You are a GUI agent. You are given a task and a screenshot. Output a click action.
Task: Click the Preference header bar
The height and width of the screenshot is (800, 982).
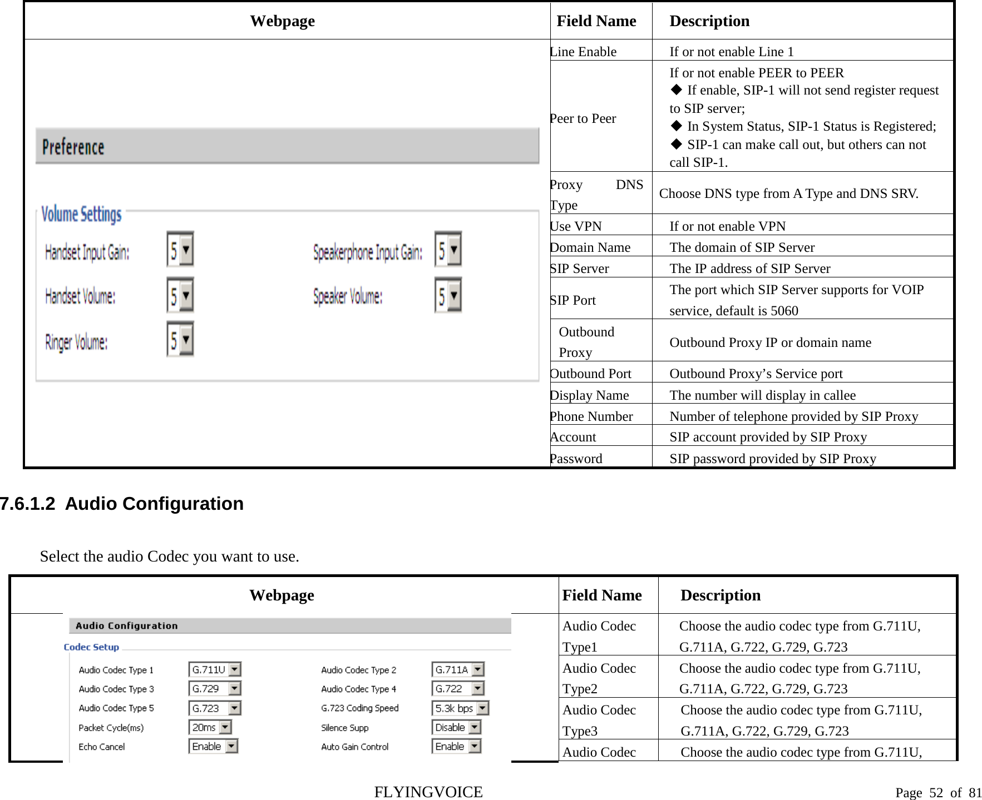(x=287, y=146)
